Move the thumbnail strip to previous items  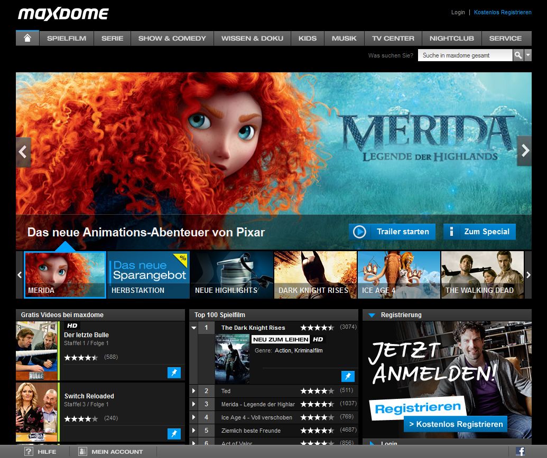coord(20,275)
